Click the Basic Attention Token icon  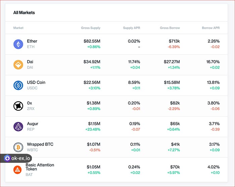coord(17,170)
